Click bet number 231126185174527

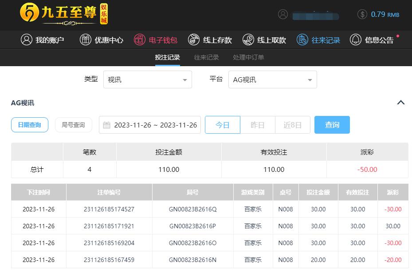109,209
